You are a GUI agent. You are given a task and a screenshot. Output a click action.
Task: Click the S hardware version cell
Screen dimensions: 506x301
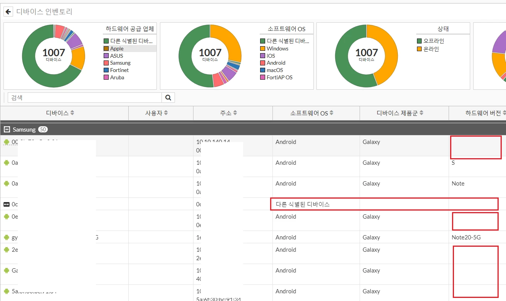tap(453, 163)
